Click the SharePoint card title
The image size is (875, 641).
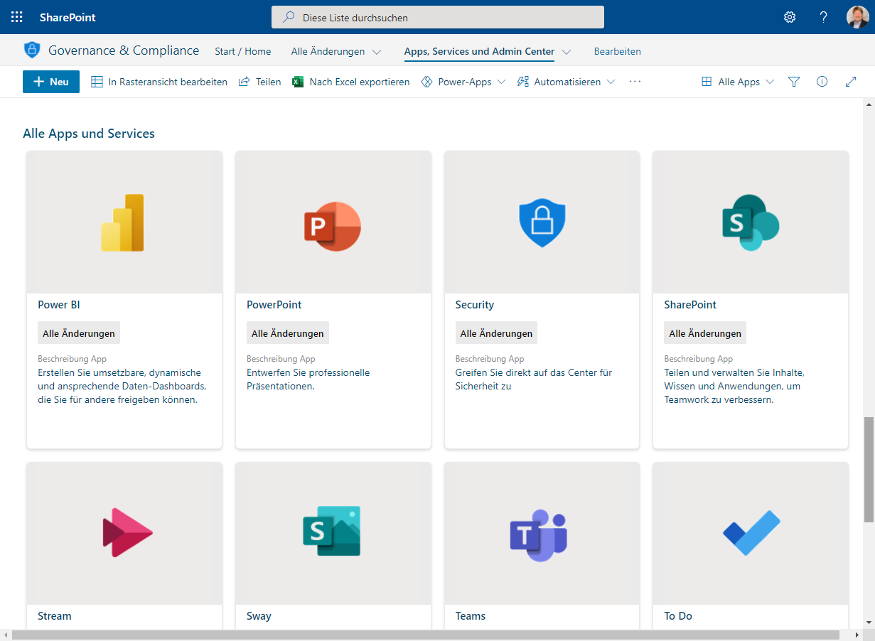click(x=690, y=305)
